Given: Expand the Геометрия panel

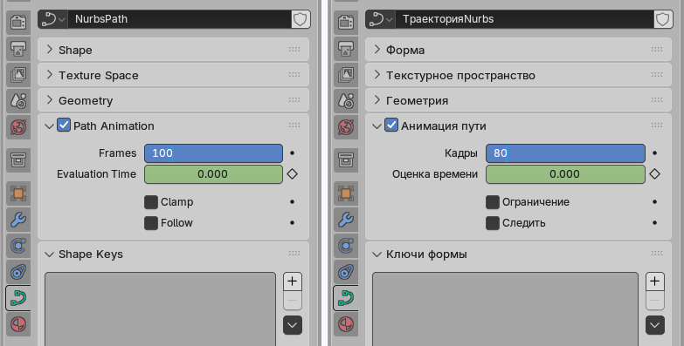Looking at the screenshot, I should point(518,100).
